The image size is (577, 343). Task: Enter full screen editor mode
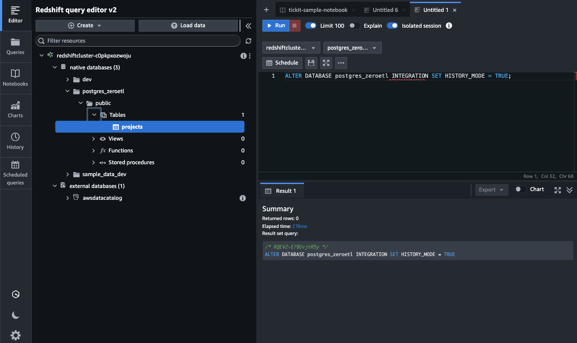[326, 63]
